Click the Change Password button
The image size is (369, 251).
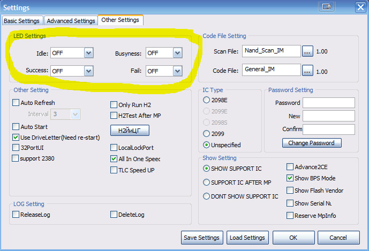312,143
